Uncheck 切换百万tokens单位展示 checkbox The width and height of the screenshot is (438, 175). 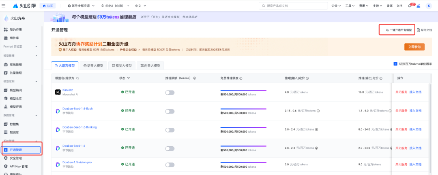point(395,64)
